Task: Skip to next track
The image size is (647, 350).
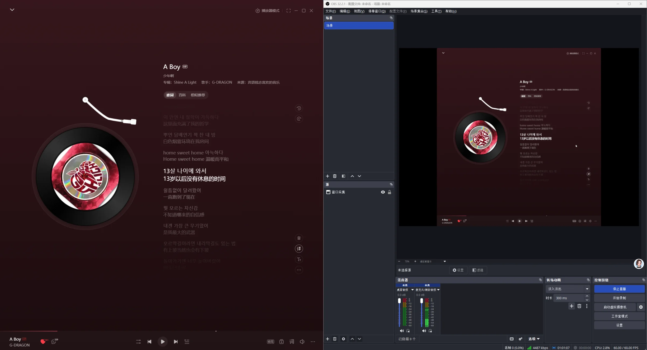Action: click(x=176, y=342)
